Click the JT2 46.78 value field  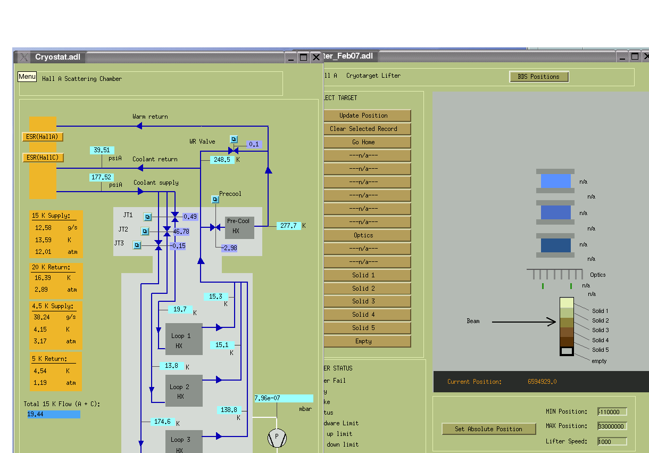(x=181, y=232)
